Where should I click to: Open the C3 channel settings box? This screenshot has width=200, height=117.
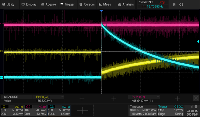[59, 110]
